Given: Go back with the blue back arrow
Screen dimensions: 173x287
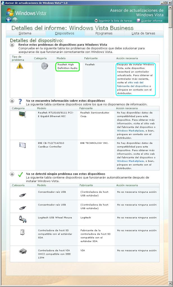Looking at the screenshot, I should pos(9,20).
